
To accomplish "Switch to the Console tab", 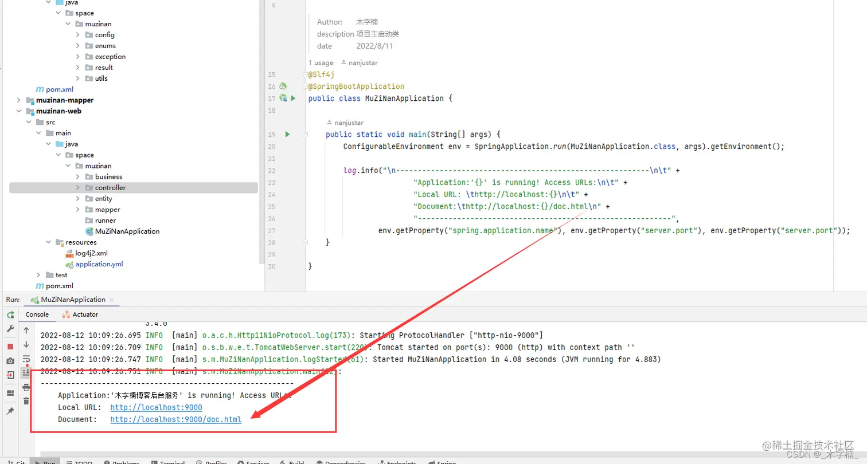I will [37, 314].
